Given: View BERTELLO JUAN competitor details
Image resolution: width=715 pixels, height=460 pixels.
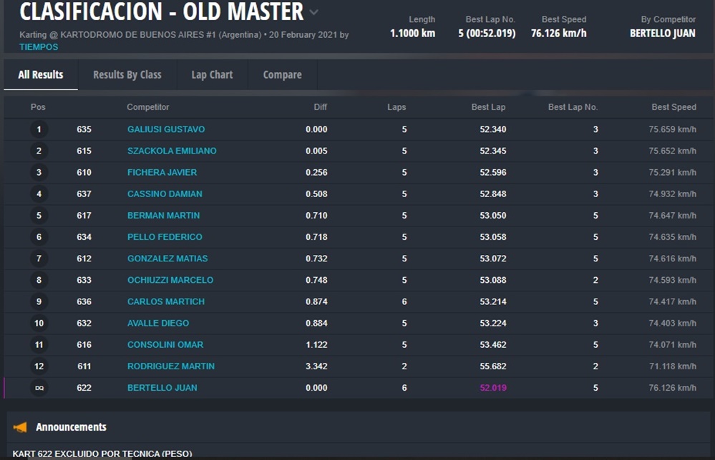Looking at the screenshot, I should coord(162,388).
